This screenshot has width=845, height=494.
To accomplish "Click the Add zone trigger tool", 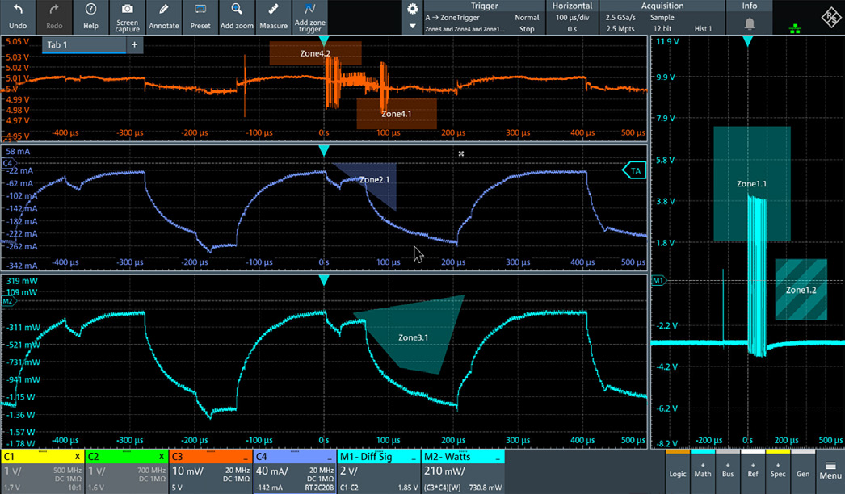I will (310, 16).
